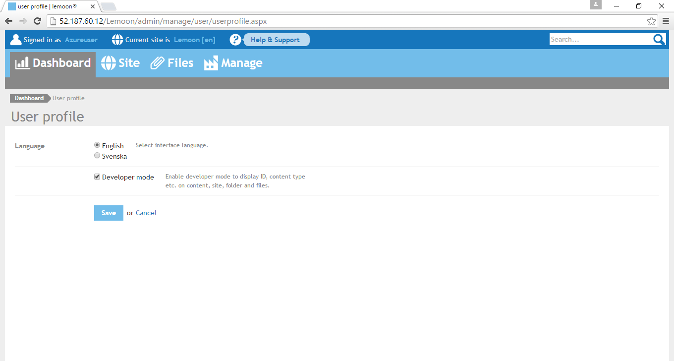
Task: Click the Help question mark icon
Action: [x=235, y=40]
